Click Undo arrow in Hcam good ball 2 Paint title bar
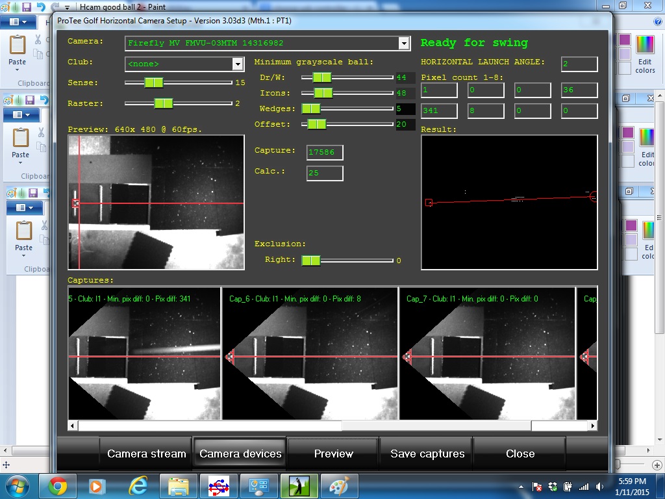This screenshot has height=499, width=665. 41,6
